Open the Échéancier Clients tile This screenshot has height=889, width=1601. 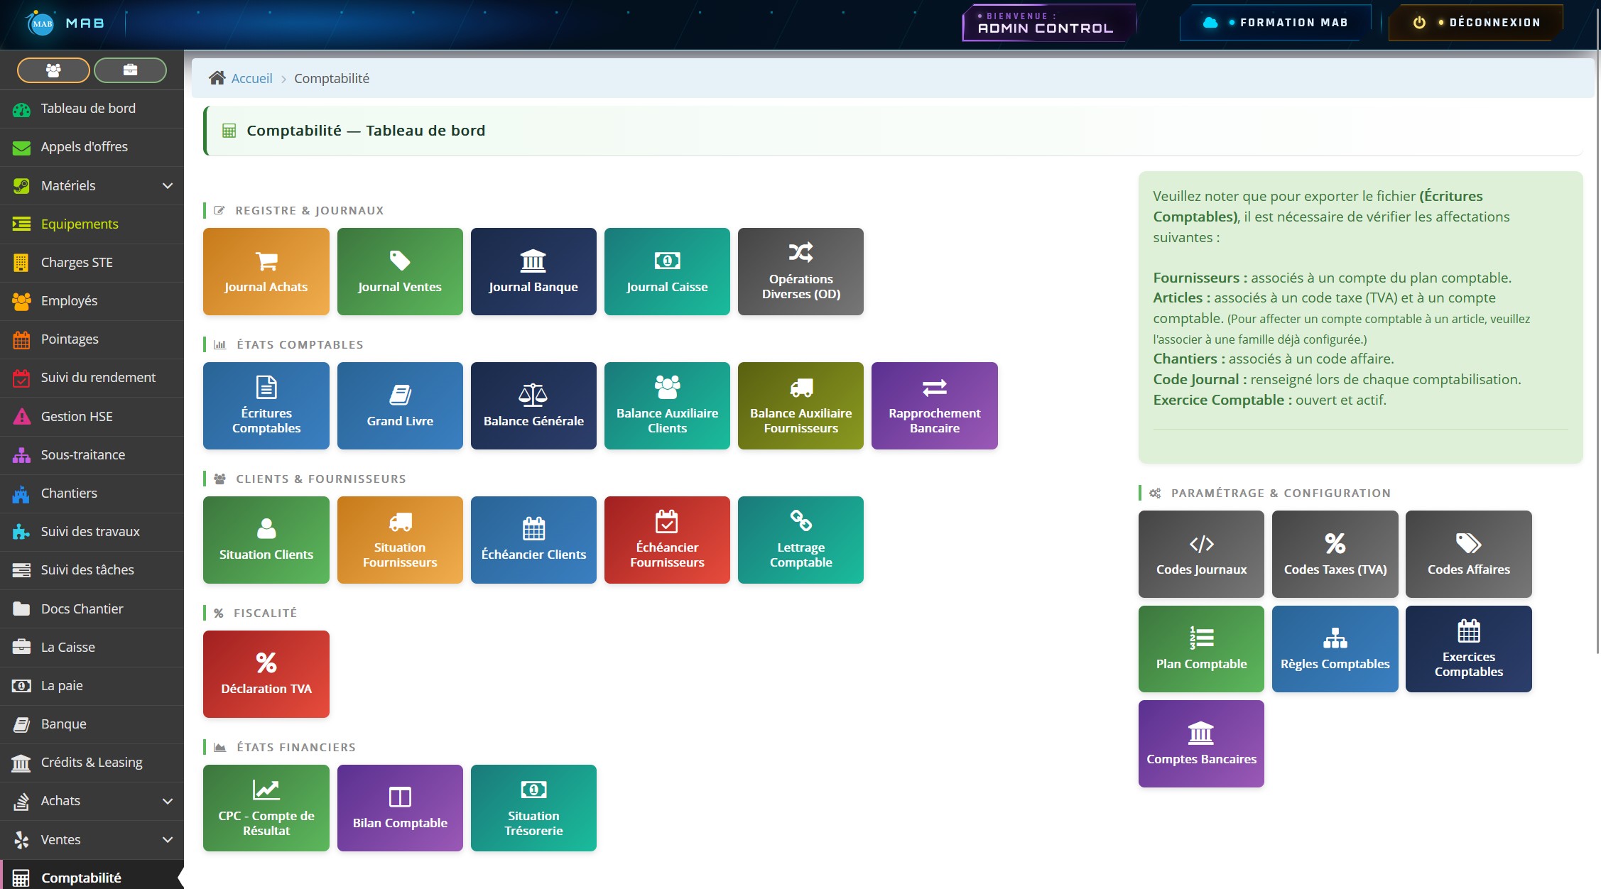[533, 540]
